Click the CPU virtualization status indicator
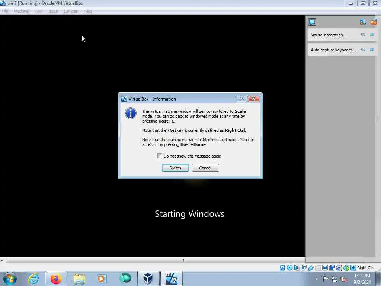The height and width of the screenshot is (286, 381). [x=339, y=267]
